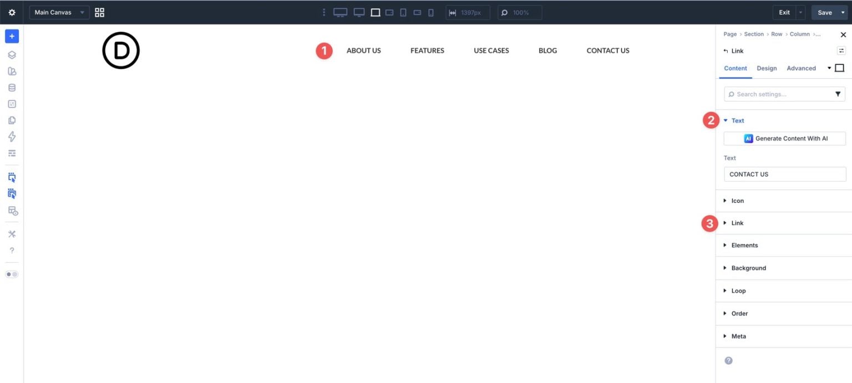Click Generate Content With AI button
This screenshot has height=383, width=852.
coord(785,139)
